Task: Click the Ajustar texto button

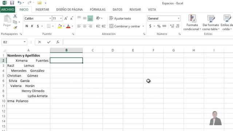Action: pos(120,18)
